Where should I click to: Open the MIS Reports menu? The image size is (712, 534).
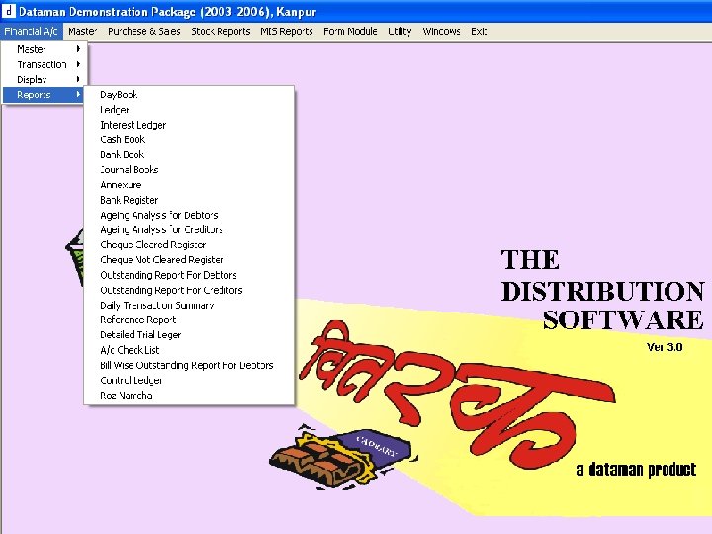click(x=287, y=32)
